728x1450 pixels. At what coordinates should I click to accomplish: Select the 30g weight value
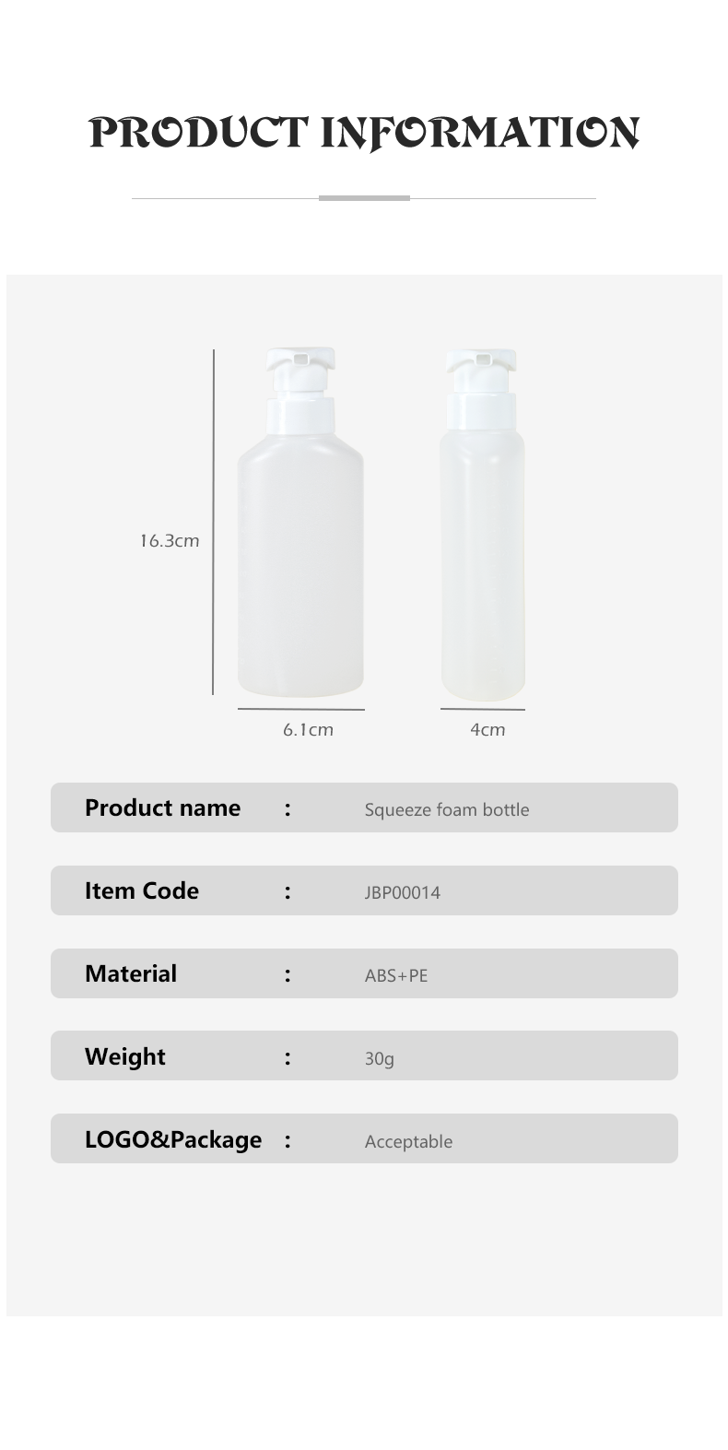click(379, 1059)
